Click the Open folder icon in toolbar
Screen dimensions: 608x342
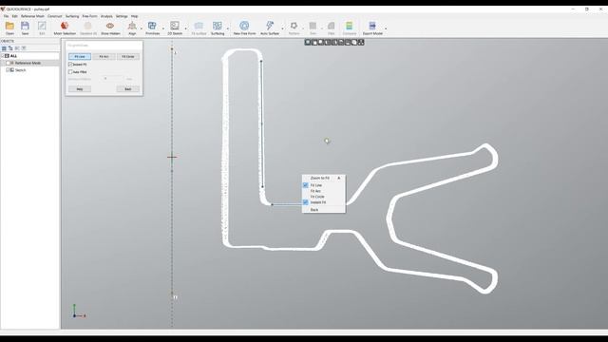coord(9,26)
